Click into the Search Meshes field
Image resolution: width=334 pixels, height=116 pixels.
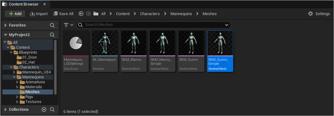click(153, 25)
